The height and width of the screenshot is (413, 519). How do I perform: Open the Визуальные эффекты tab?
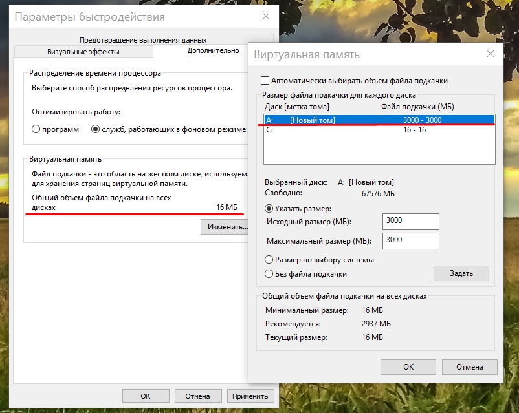click(x=83, y=52)
